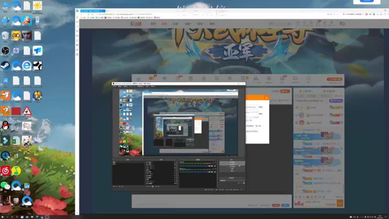Open the dark teal Filmora desktop shortcut
Screen dimensions: 389x219
pos(5,141)
